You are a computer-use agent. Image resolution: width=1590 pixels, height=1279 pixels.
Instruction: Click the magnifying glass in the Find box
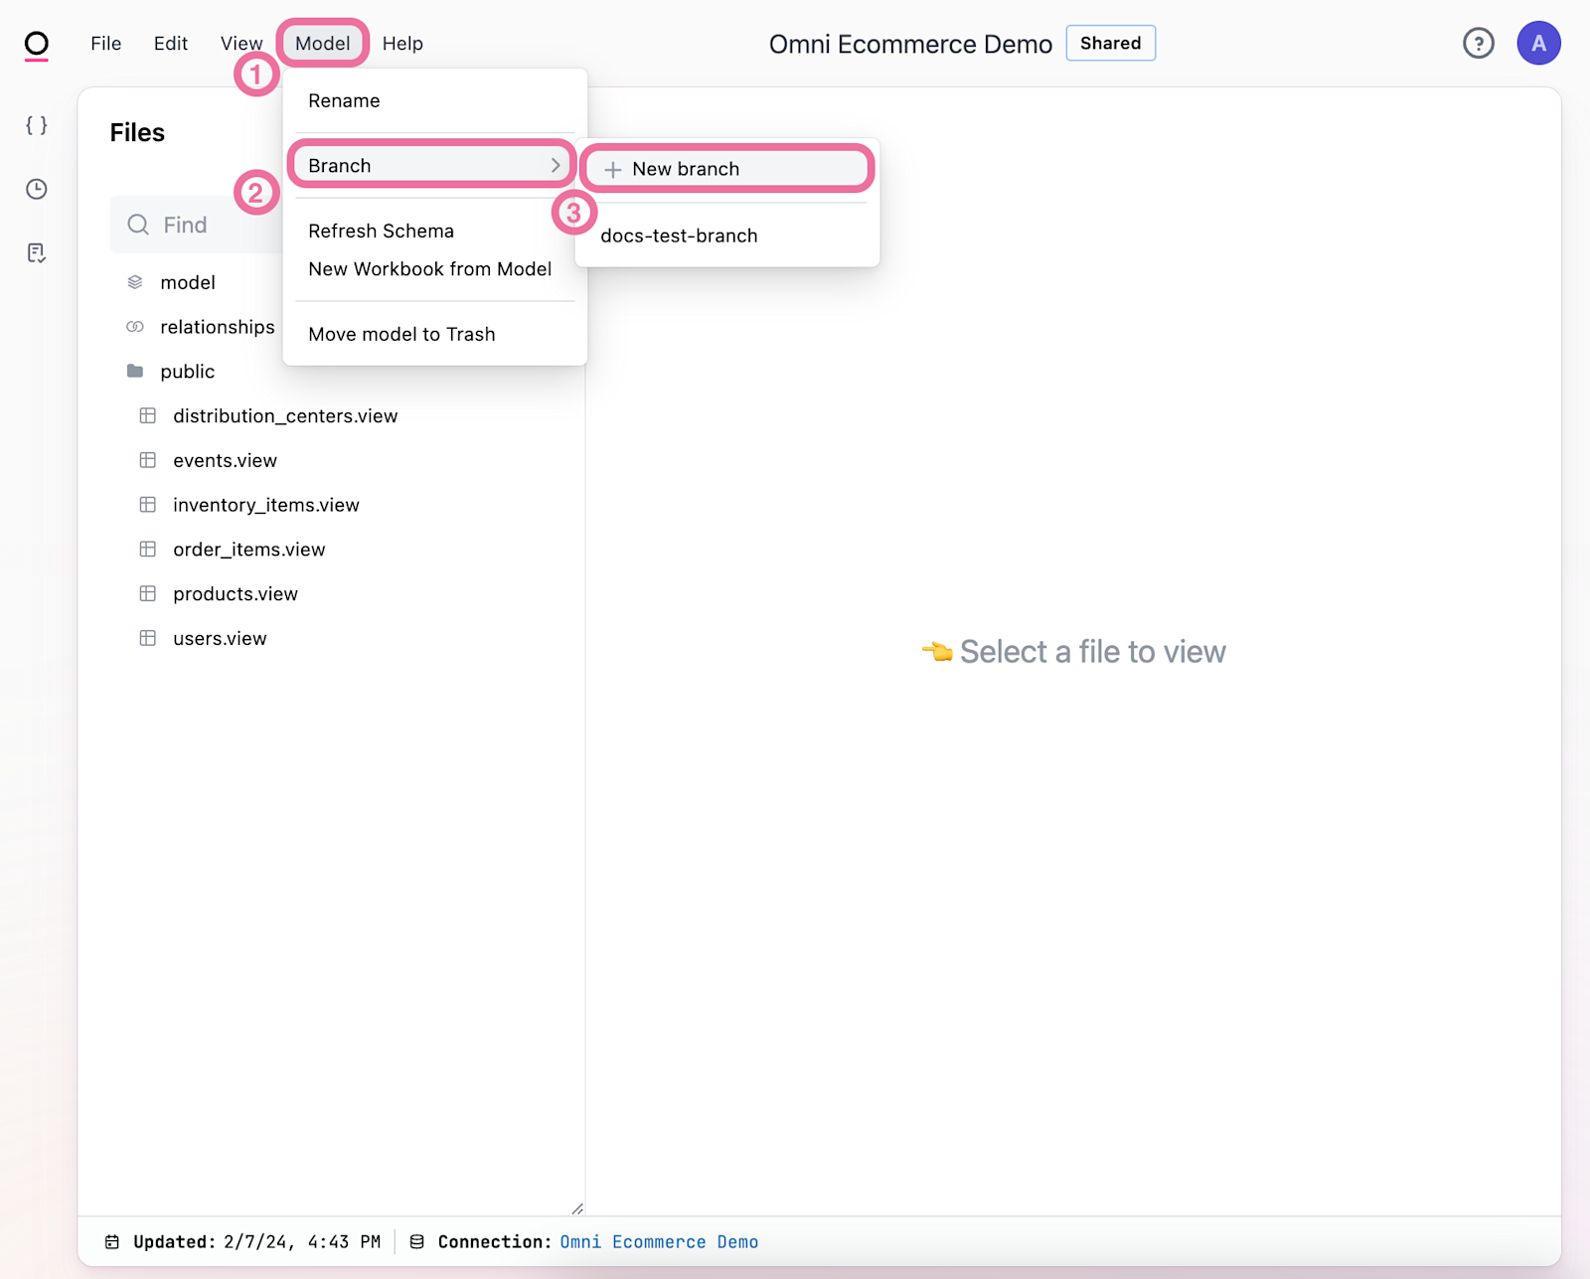pos(138,224)
